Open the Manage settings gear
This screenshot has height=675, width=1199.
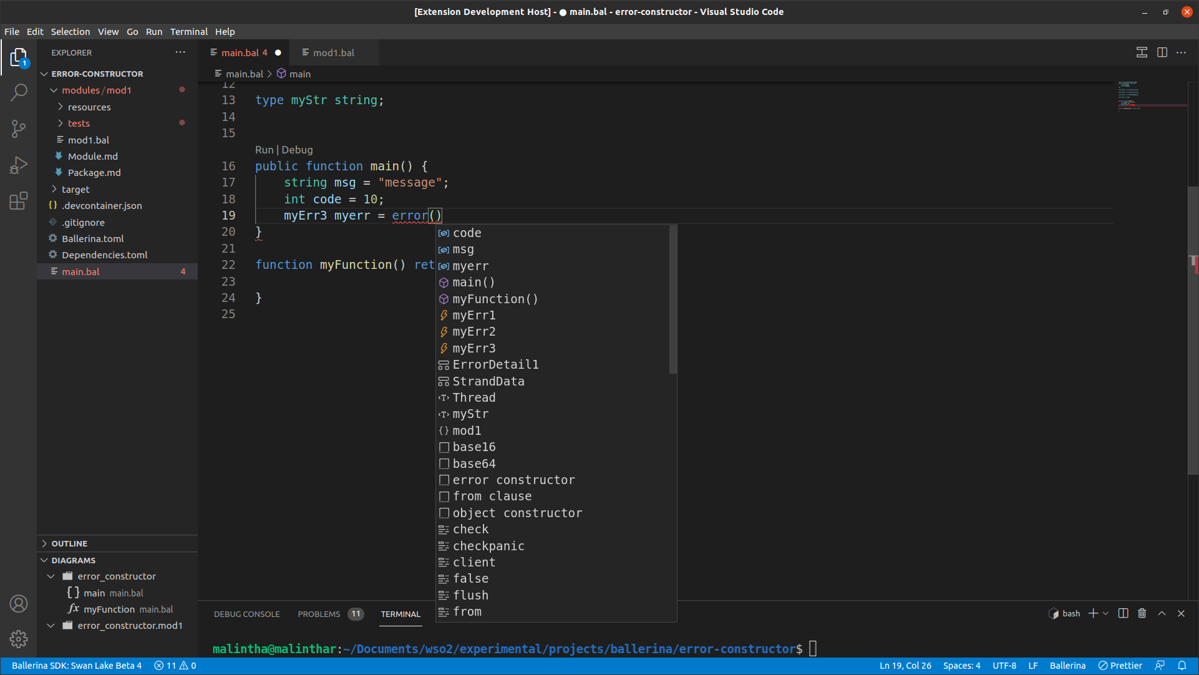[x=19, y=639]
